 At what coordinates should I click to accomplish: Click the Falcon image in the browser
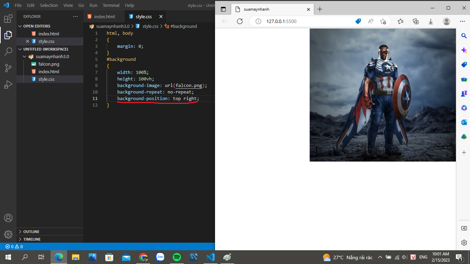pyautogui.click(x=383, y=95)
